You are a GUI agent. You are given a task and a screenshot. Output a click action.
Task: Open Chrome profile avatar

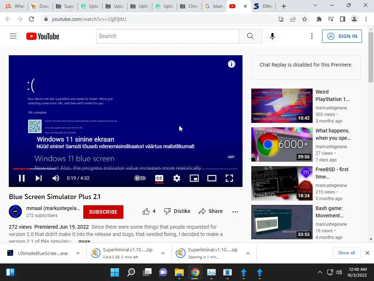pos(354,19)
